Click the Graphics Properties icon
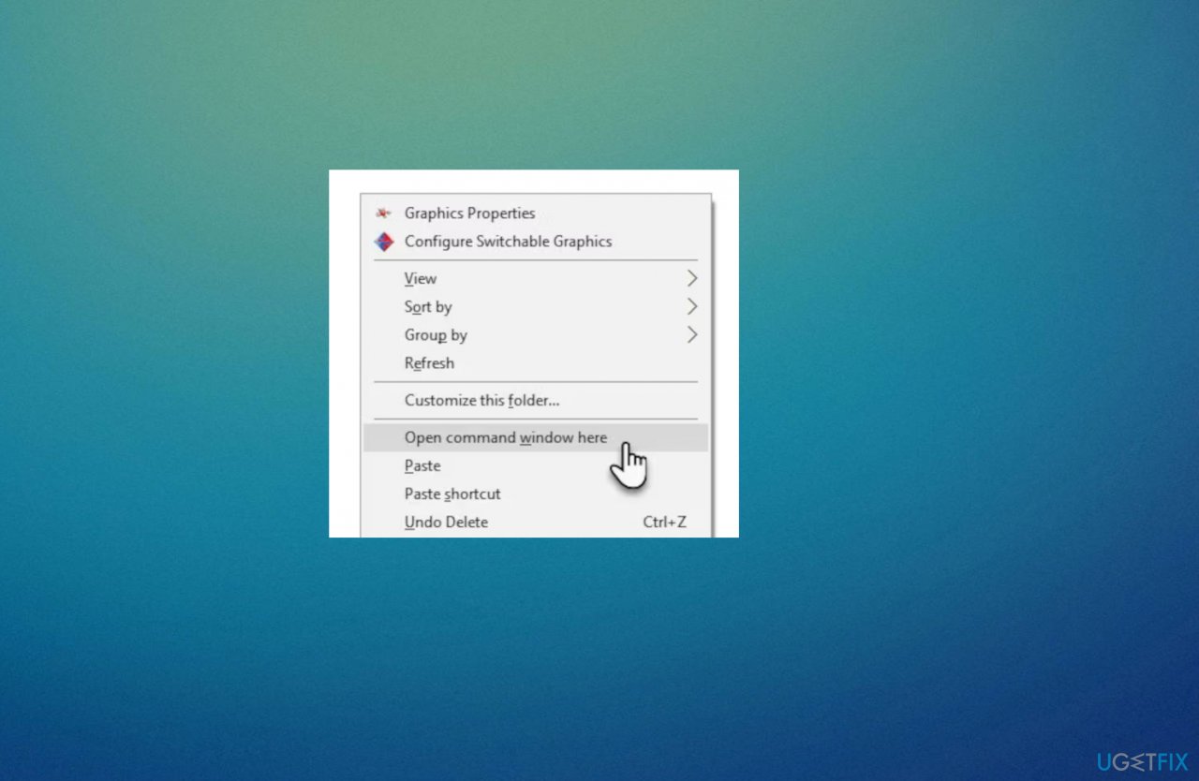1199x781 pixels. [x=383, y=214]
